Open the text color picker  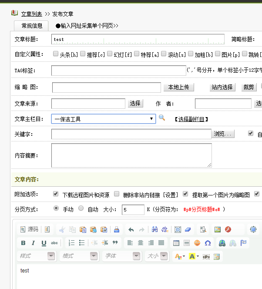[180, 256]
